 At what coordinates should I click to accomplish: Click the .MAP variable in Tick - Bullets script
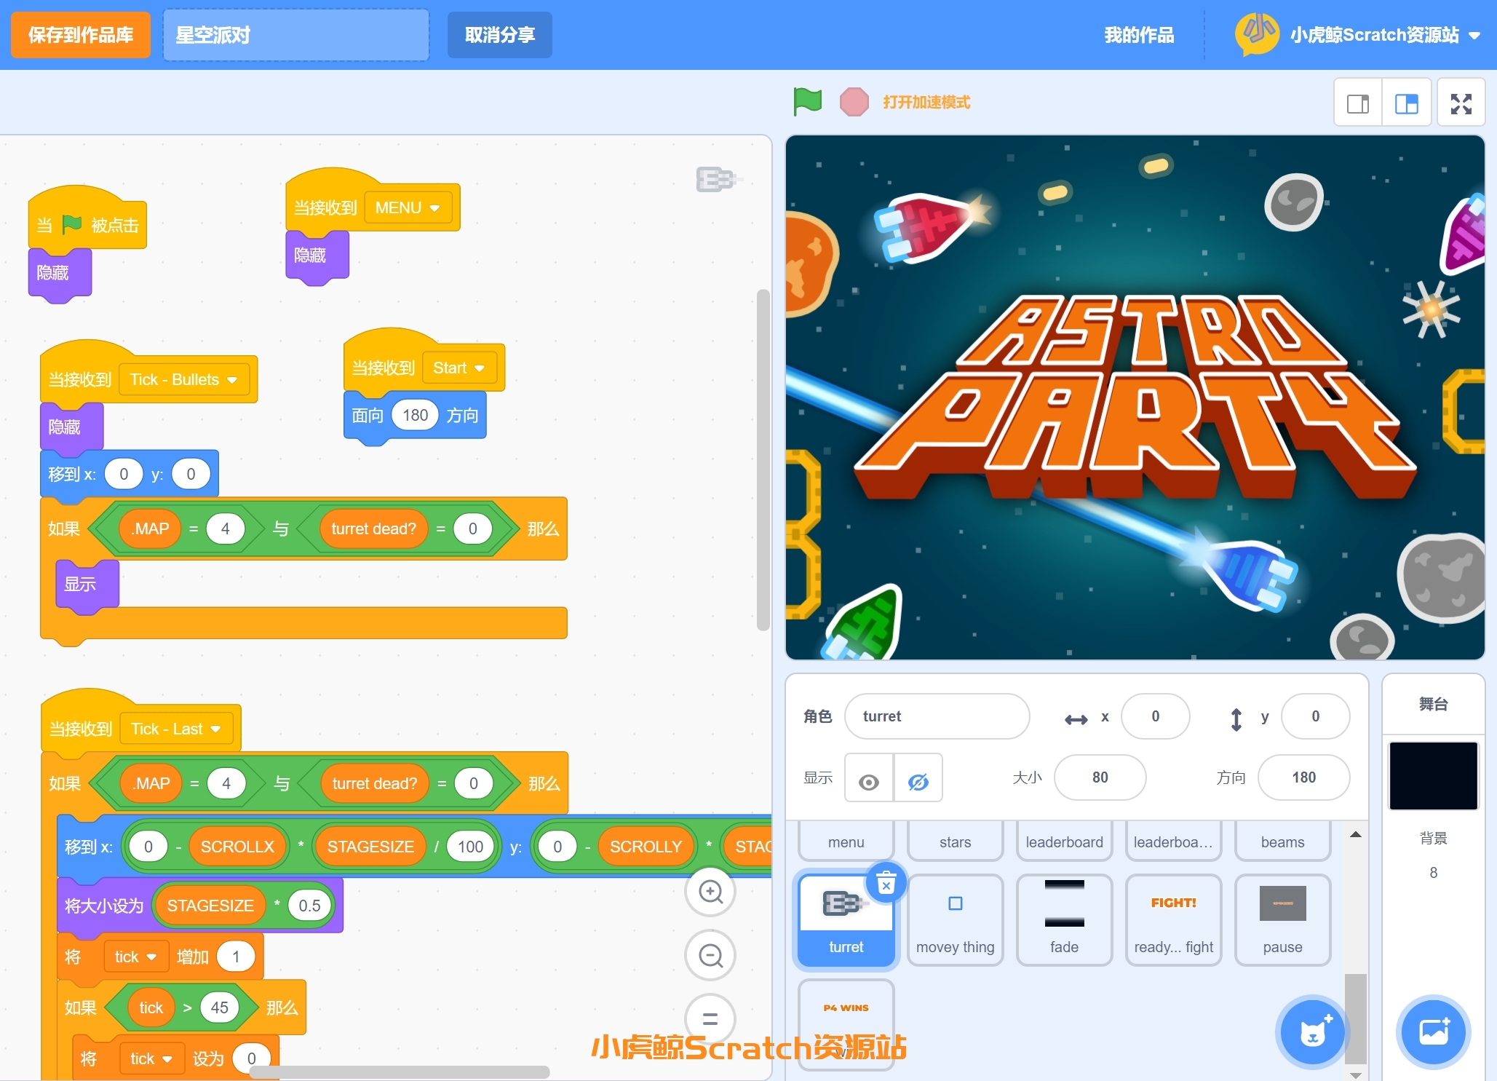151,528
